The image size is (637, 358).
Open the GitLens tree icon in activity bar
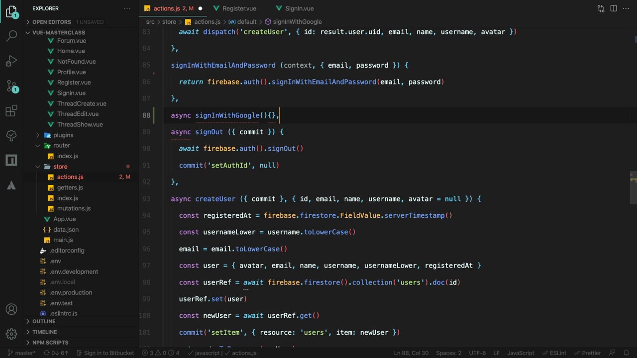11,135
